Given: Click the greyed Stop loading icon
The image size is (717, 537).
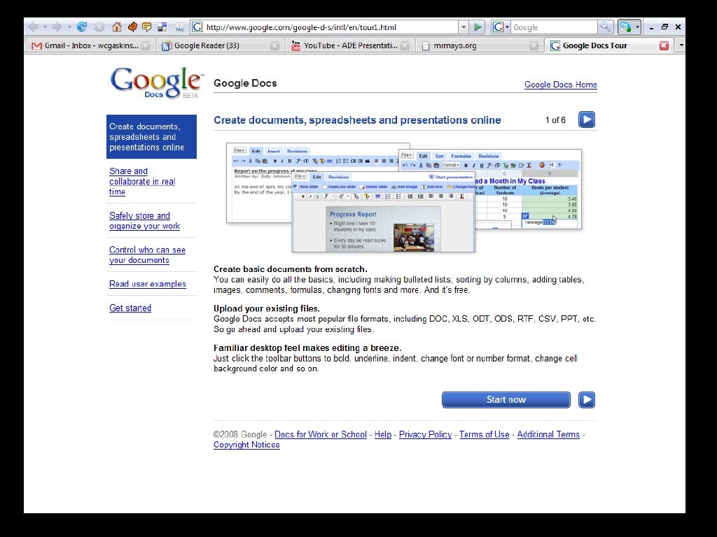Looking at the screenshot, I should (99, 27).
